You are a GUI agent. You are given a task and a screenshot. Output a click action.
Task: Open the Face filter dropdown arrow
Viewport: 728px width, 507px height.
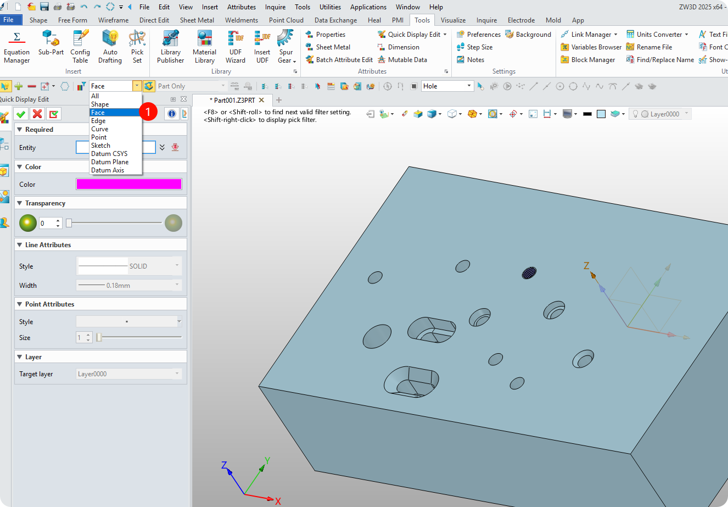(137, 86)
